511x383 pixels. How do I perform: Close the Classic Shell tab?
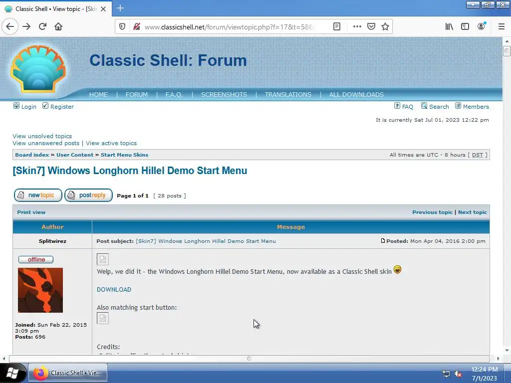coord(103,9)
